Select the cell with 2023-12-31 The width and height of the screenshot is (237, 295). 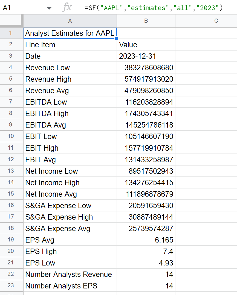[x=146, y=56]
